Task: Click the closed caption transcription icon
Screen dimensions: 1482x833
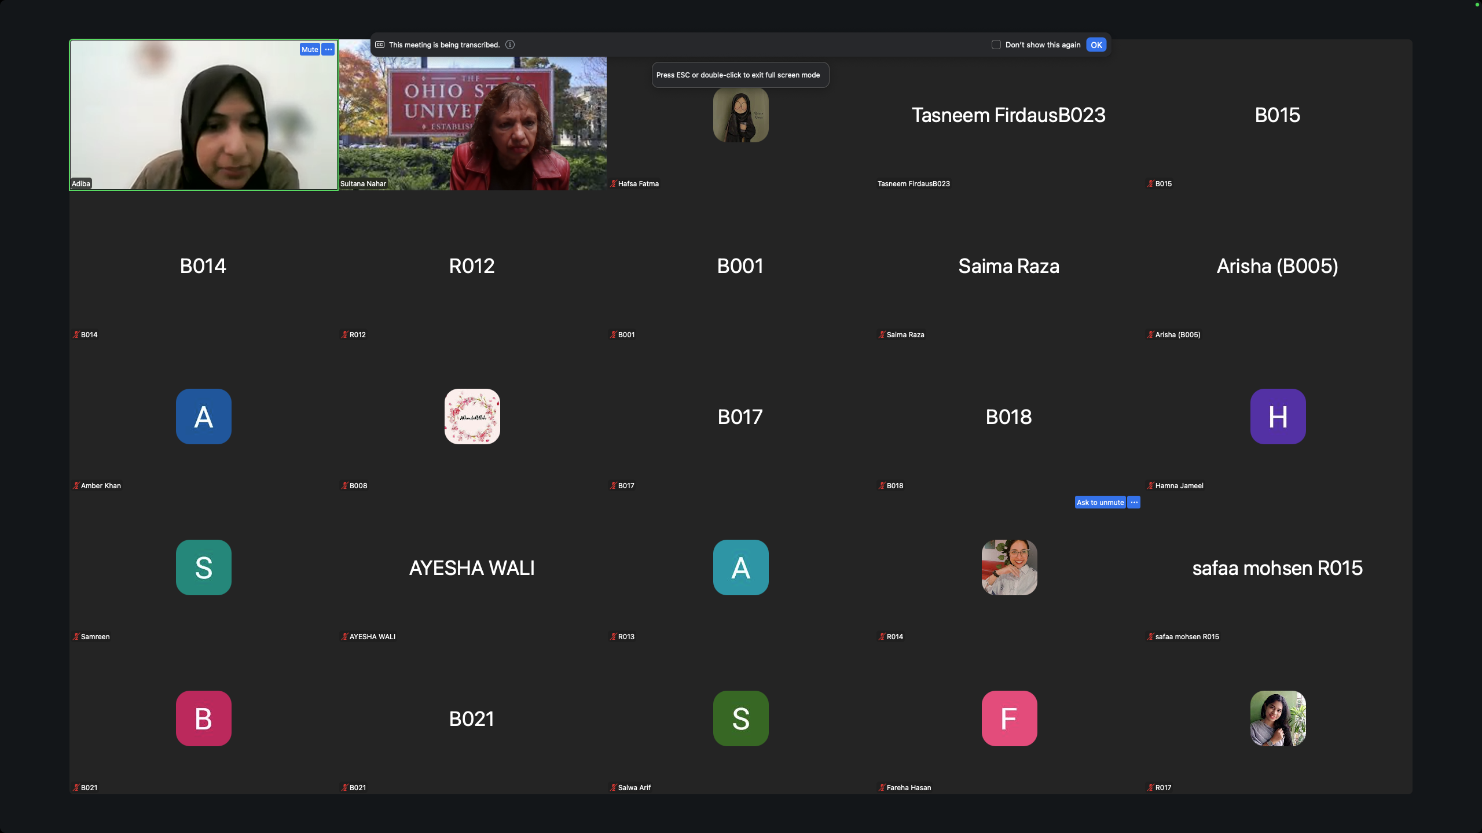Action: click(x=380, y=45)
